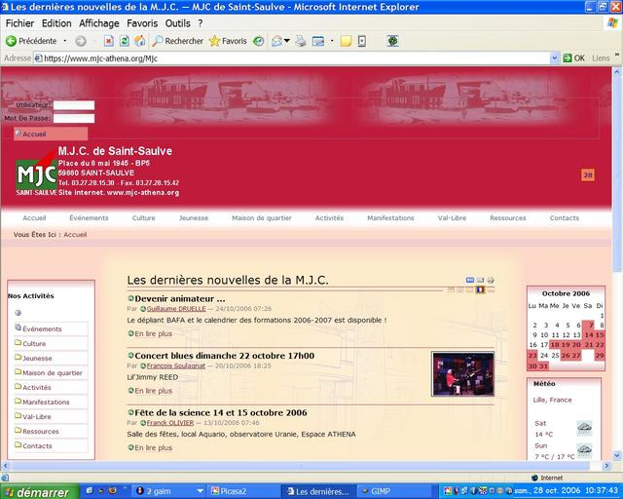623x499 pixels.
Task: Open the Outils menu
Action: point(177,23)
